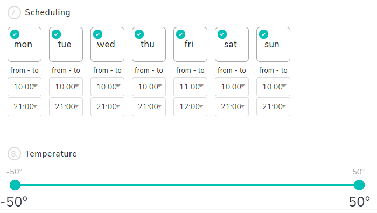The height and width of the screenshot is (213, 377).
Task: Click the check icon on sat
Action: click(222, 34)
